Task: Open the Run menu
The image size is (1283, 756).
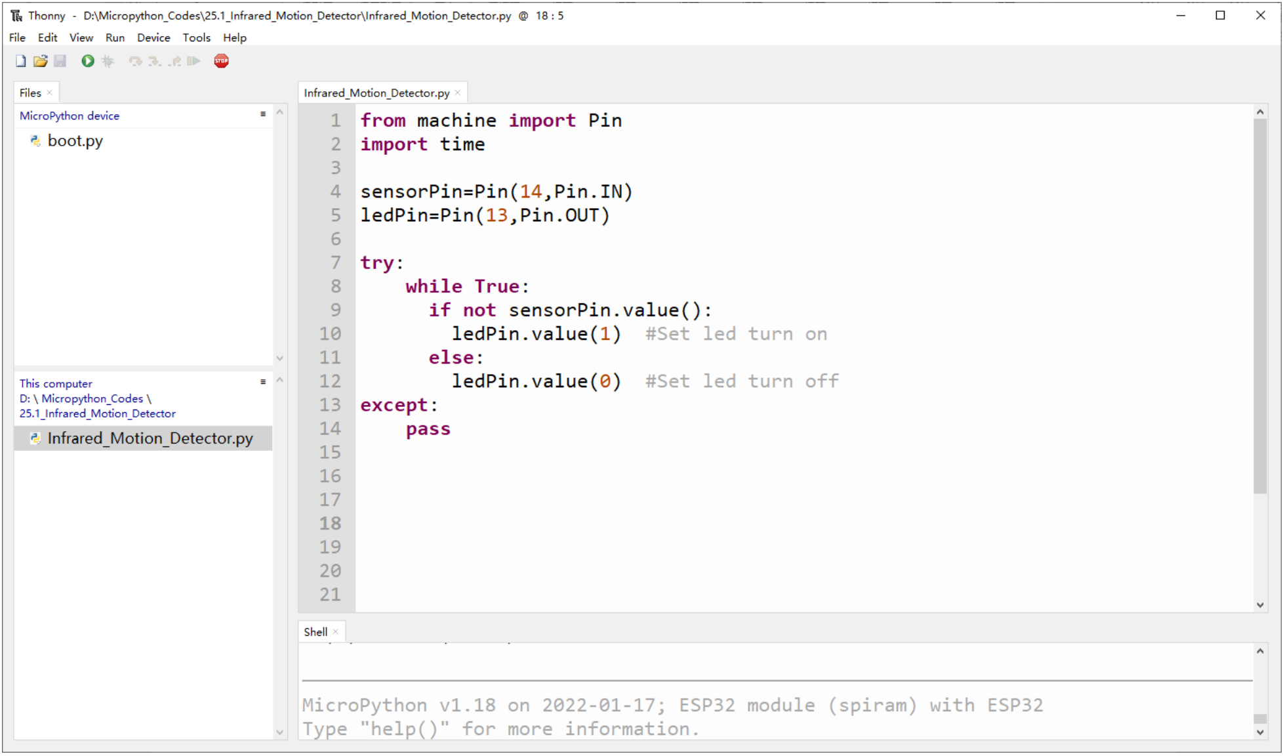Action: point(115,37)
